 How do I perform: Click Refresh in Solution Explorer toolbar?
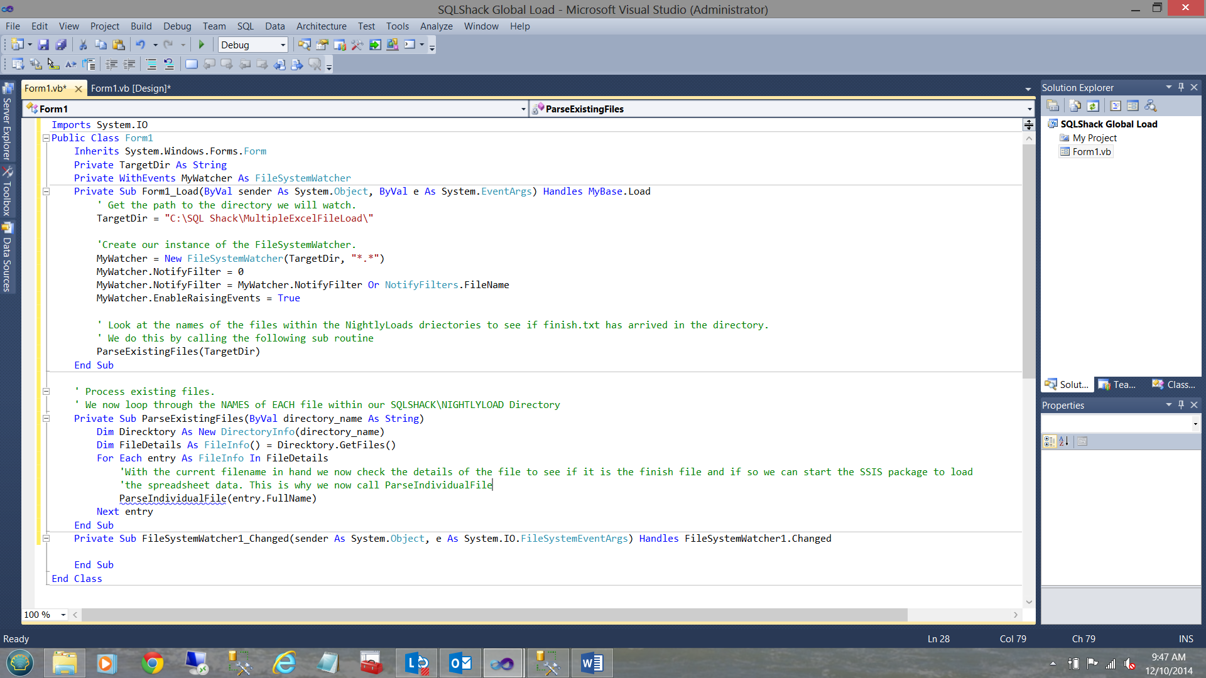click(x=1093, y=105)
